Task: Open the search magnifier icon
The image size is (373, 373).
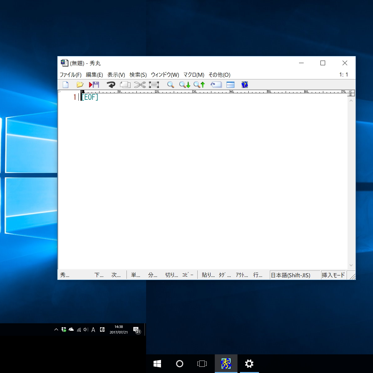Action: tap(170, 85)
